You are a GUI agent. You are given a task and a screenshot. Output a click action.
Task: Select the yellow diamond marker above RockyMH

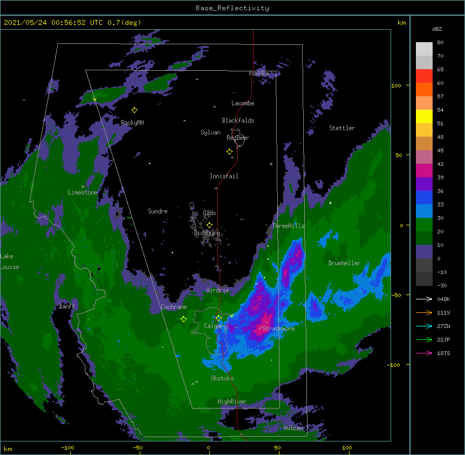pyautogui.click(x=135, y=110)
